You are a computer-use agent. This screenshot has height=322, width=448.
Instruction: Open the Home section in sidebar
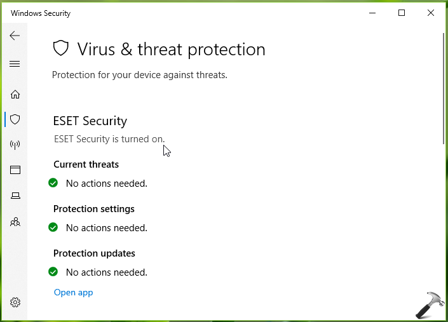coord(15,94)
